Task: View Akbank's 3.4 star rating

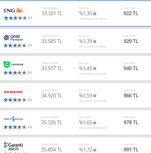Action: 18,100
